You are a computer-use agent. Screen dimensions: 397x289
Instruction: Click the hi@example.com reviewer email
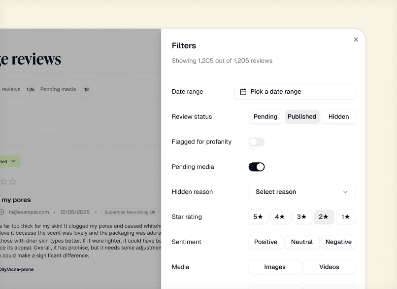pyautogui.click(x=29, y=212)
